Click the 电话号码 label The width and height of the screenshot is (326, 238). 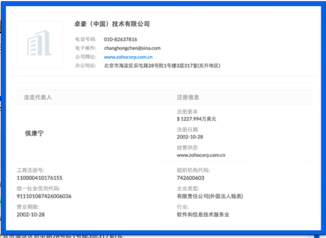[x=86, y=39]
